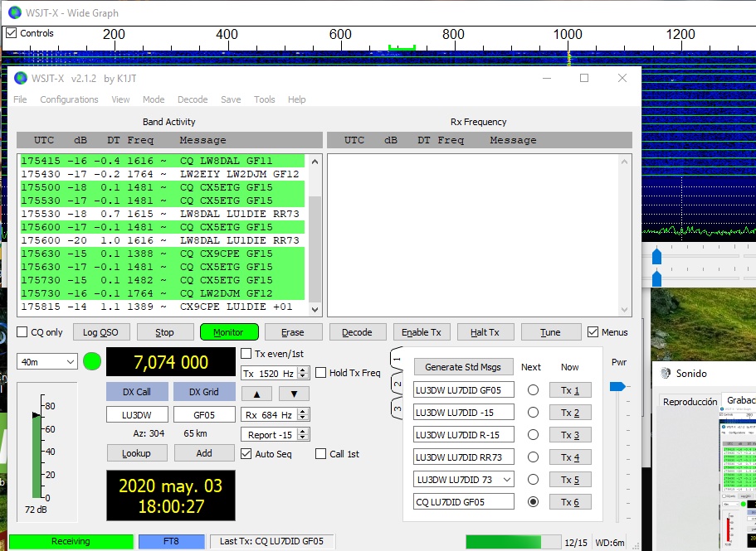Select Next radio button for Tx 2
This screenshot has height=551, width=756.
(533, 413)
